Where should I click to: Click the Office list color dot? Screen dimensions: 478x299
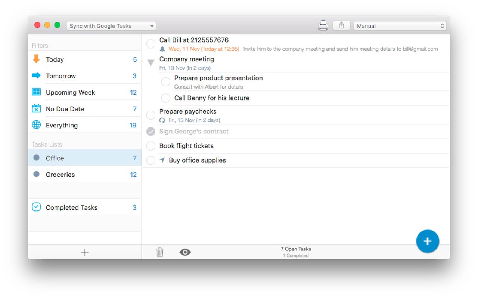(36, 158)
